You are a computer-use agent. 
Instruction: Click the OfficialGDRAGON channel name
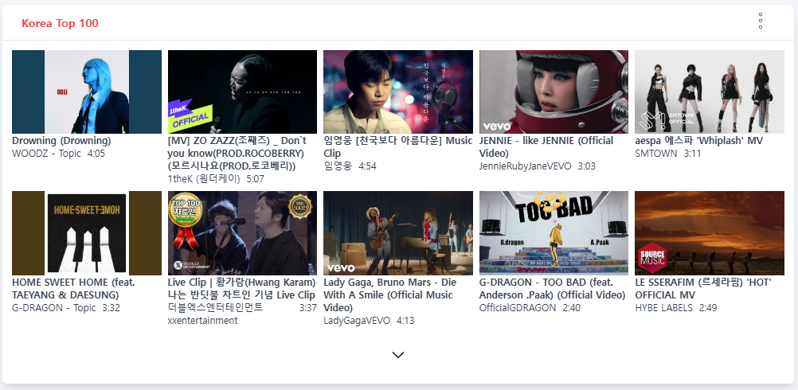[518, 308]
